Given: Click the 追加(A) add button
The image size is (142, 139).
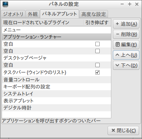Looking at the screenshot, I should click(126, 24).
